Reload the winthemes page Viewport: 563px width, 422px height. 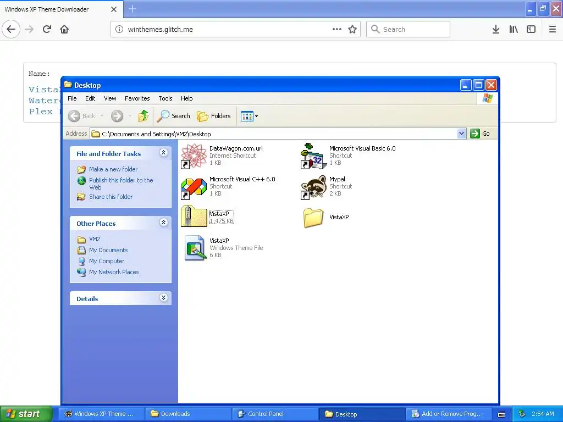(x=47, y=29)
